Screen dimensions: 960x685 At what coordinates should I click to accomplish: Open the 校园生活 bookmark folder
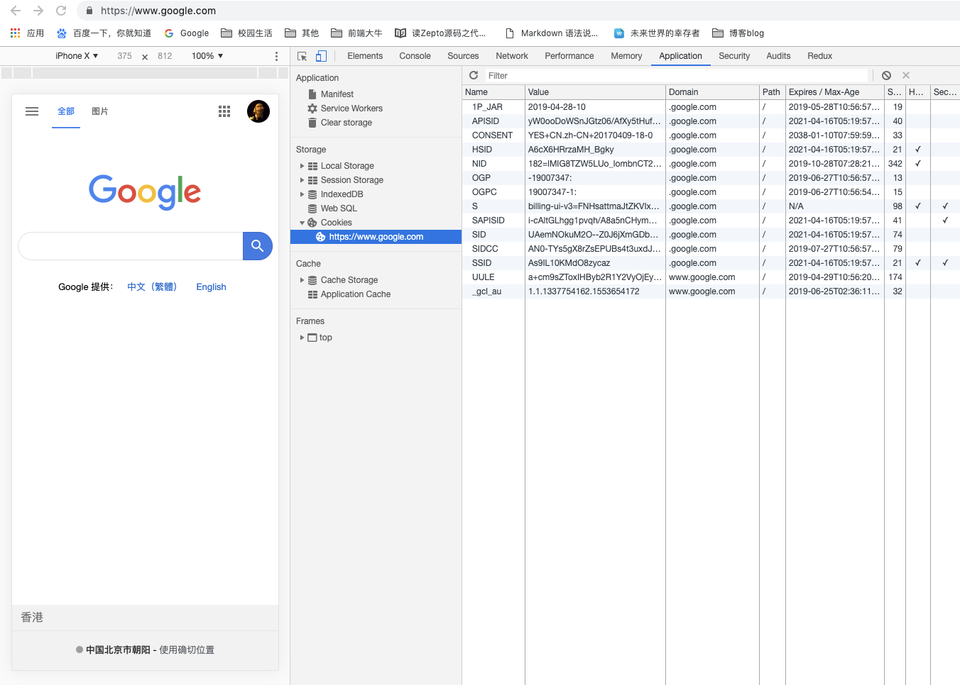[x=246, y=33]
